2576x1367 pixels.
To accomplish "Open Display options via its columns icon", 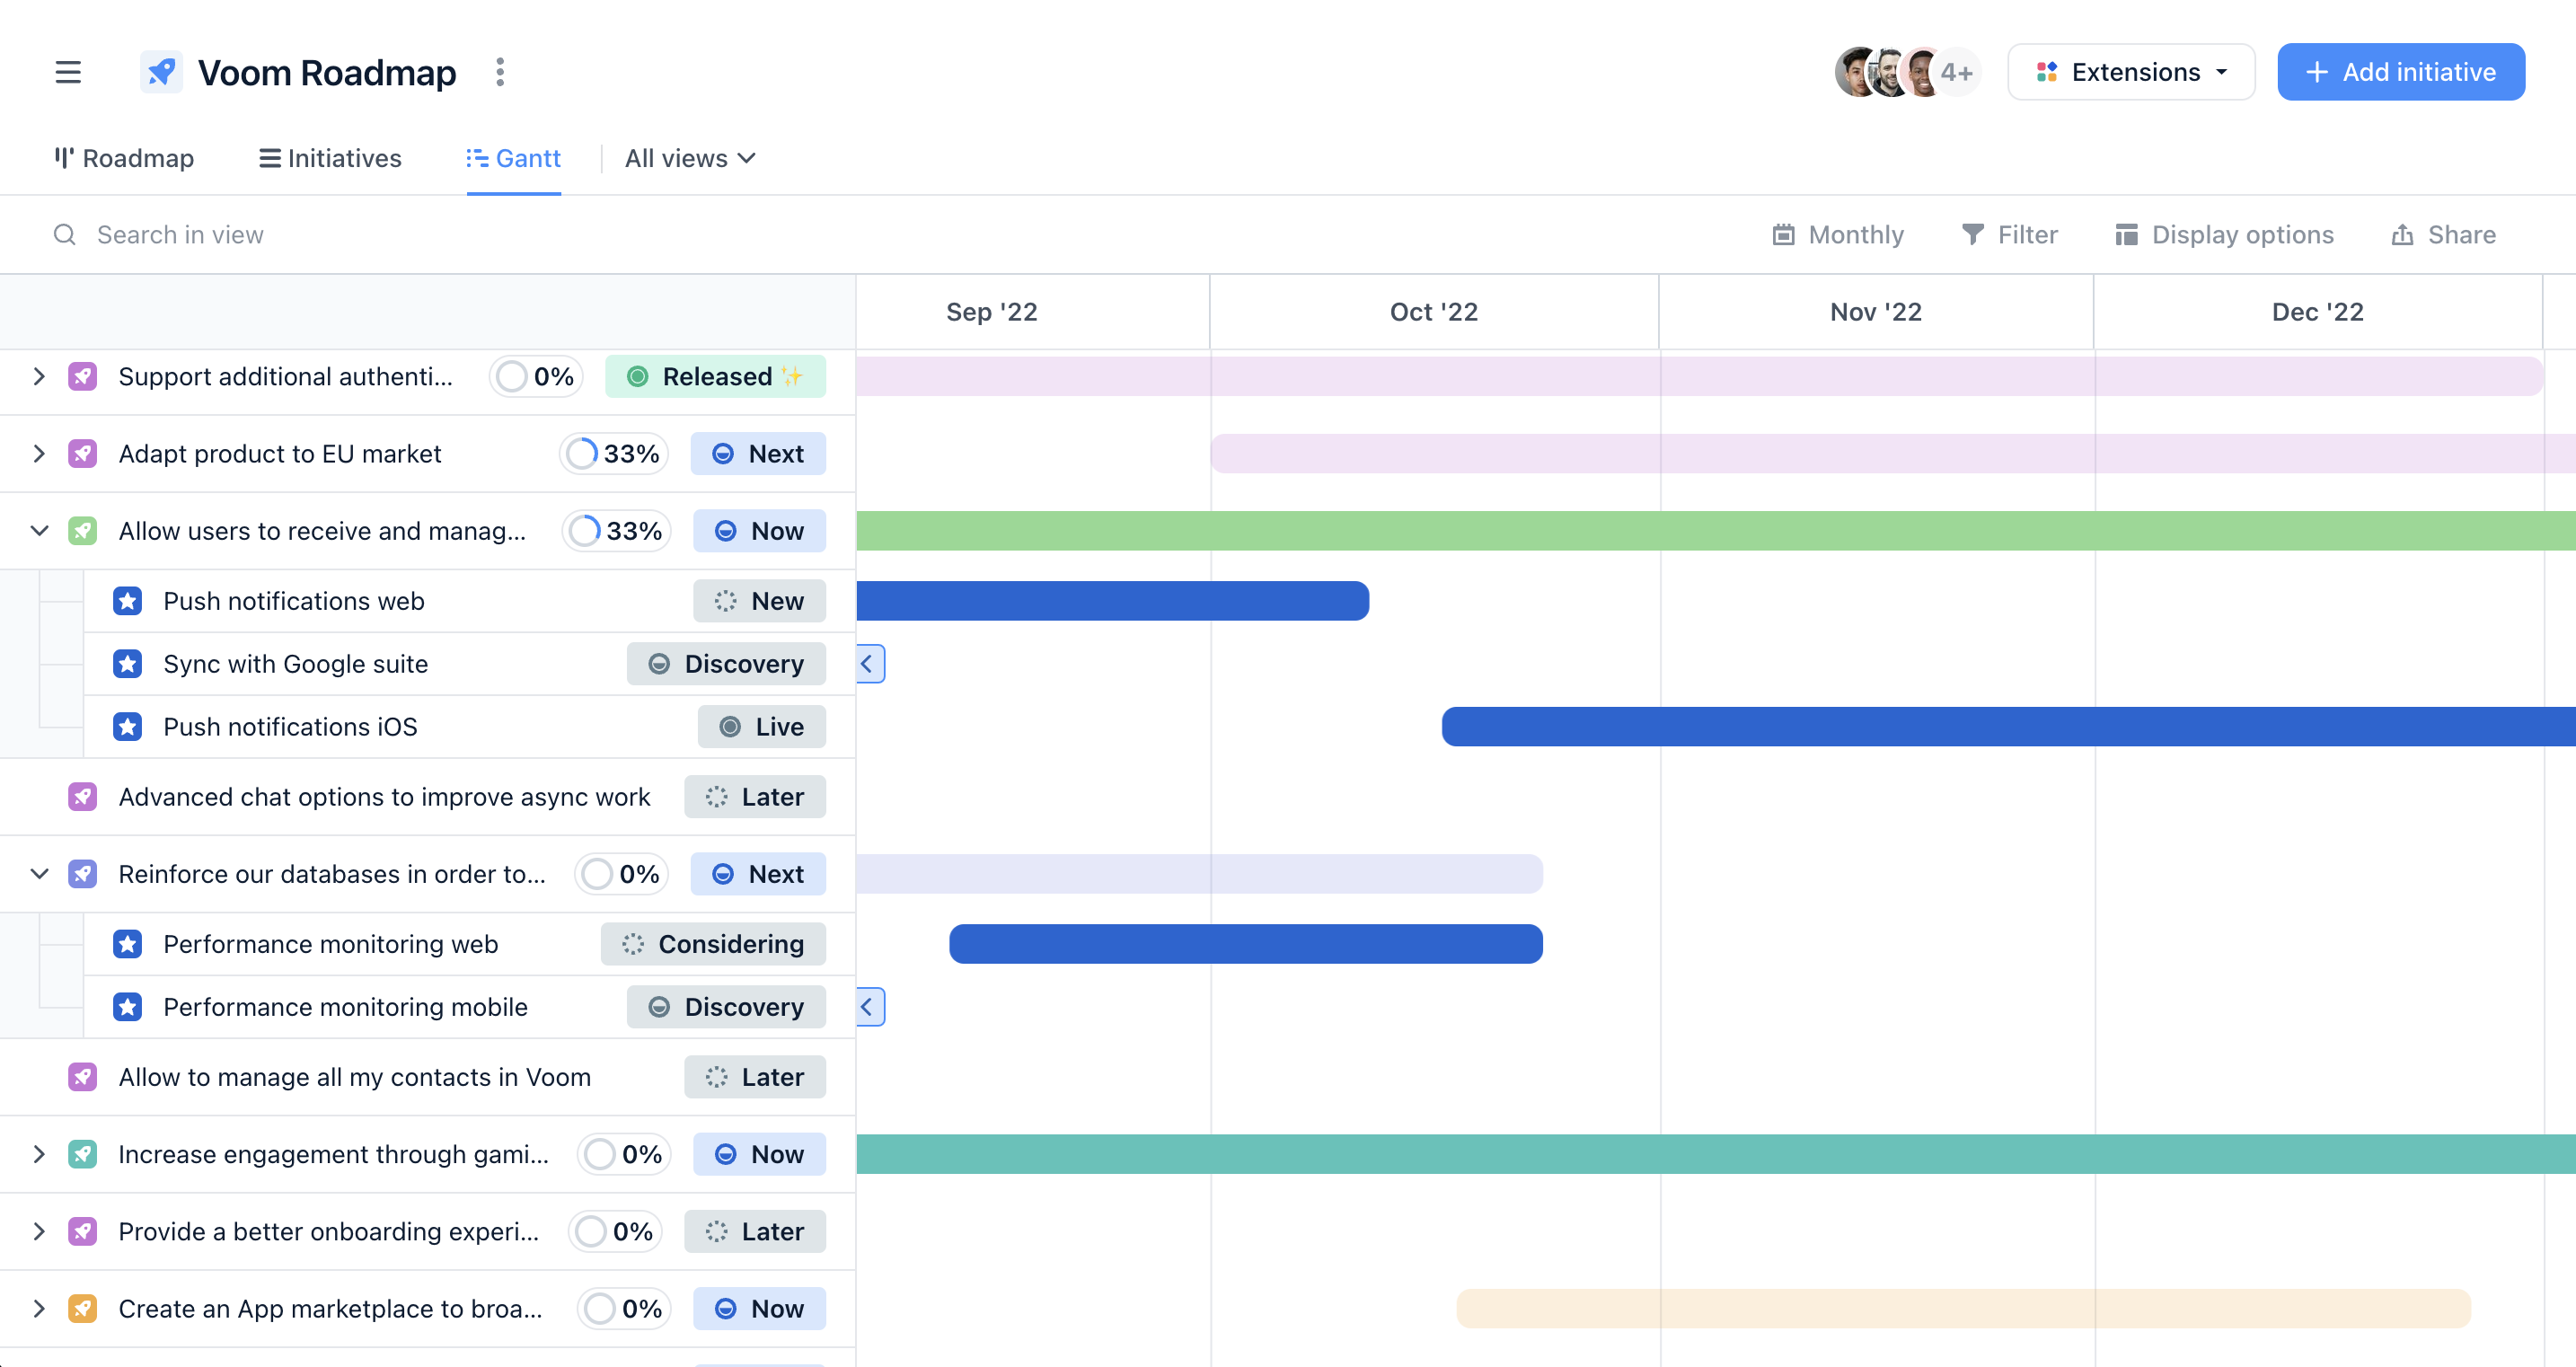I will point(2126,234).
